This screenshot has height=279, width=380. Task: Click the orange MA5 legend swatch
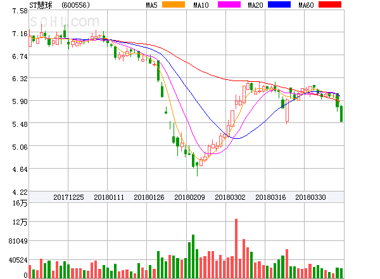point(174,4)
